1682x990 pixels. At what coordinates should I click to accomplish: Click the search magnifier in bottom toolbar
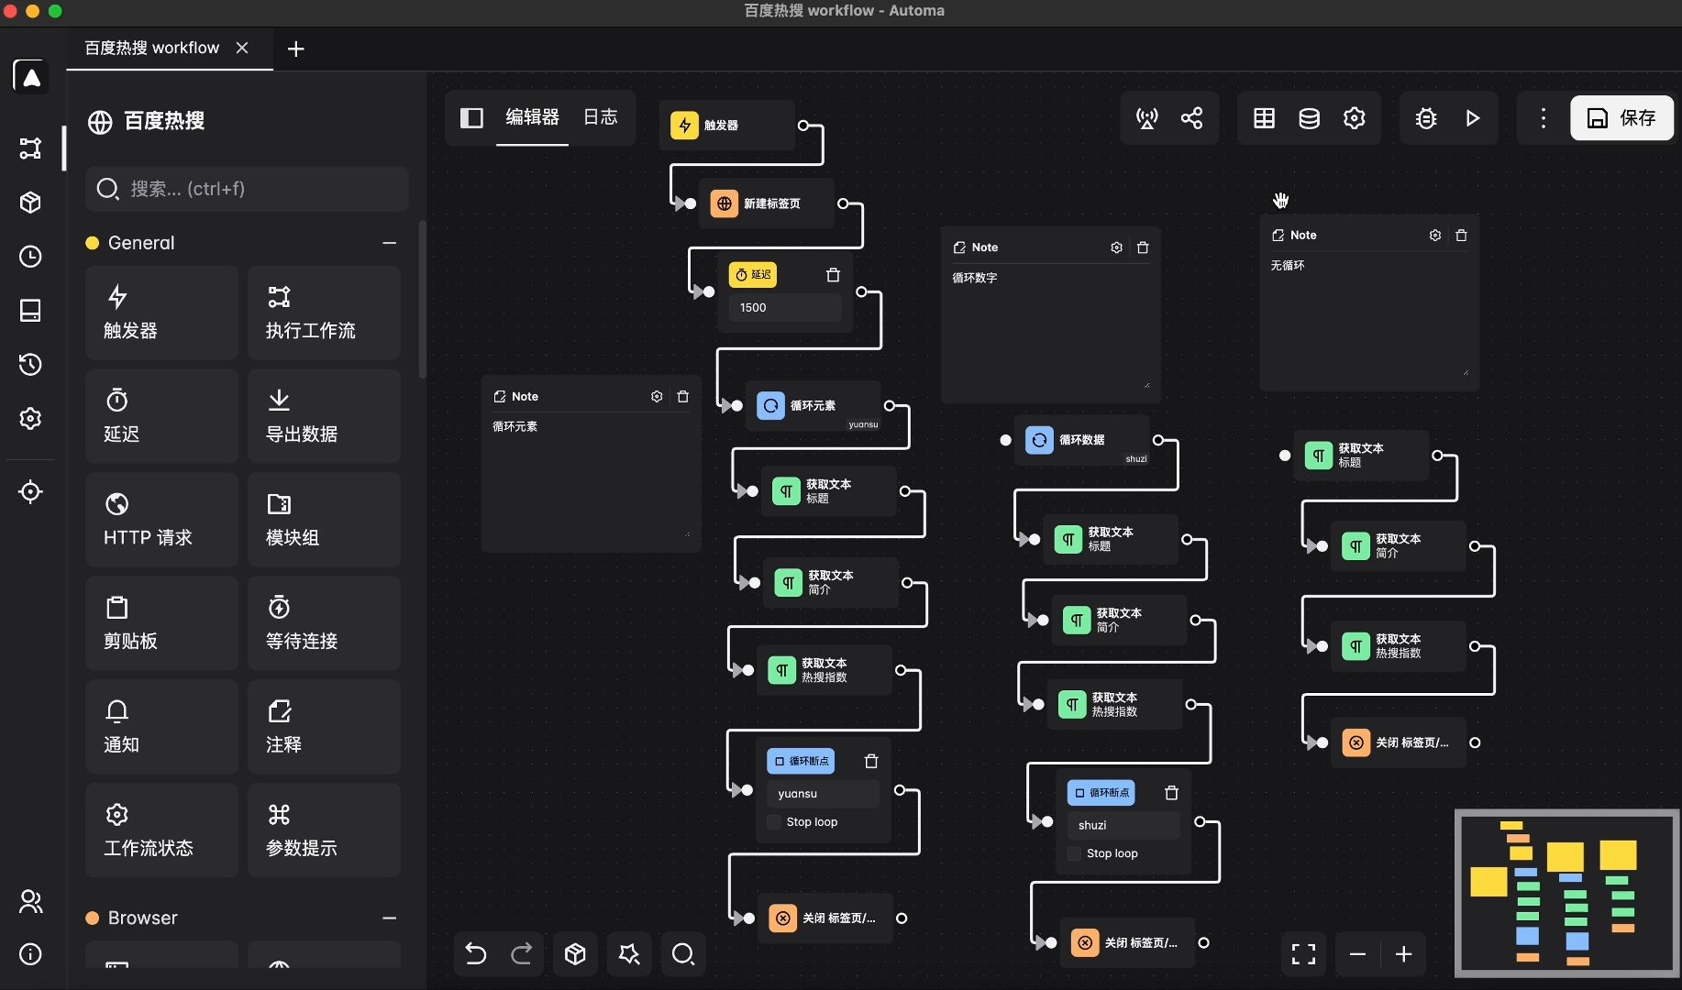tap(683, 954)
